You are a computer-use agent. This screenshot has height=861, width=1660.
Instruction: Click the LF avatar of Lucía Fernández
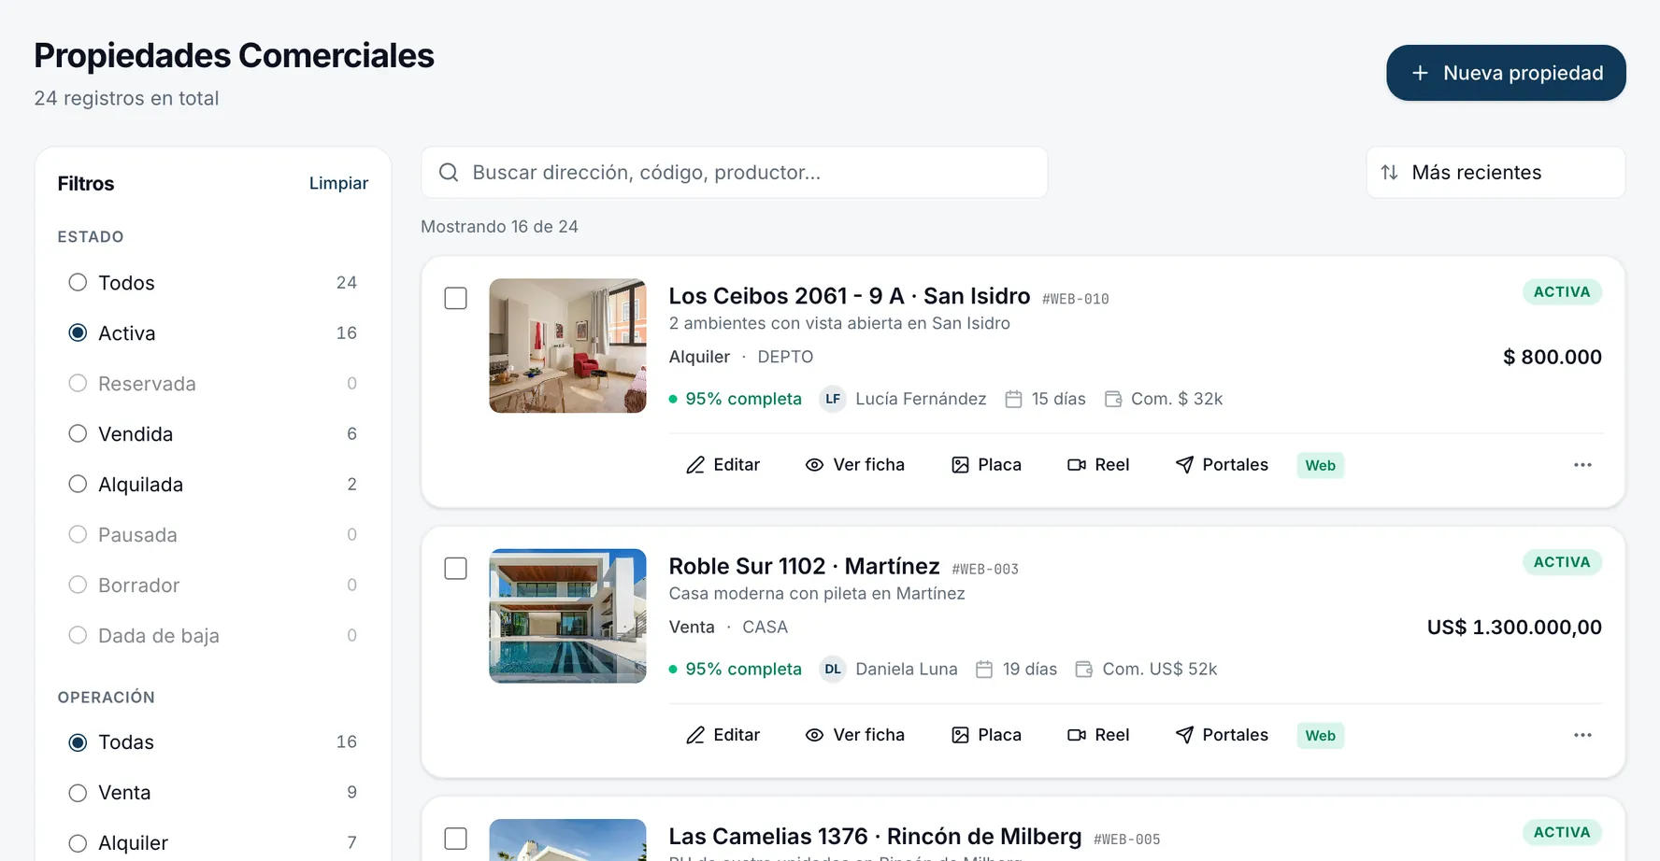833,400
